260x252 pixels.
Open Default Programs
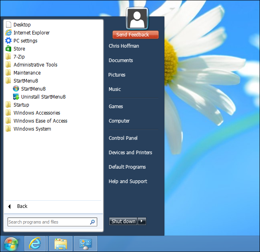(127, 167)
